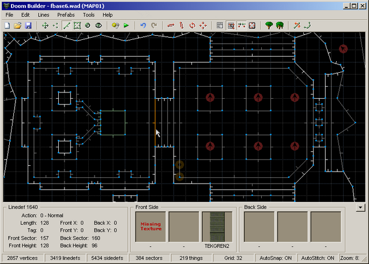
Task: Toggle the stitch vertices toolbar button
Action: pos(242,25)
